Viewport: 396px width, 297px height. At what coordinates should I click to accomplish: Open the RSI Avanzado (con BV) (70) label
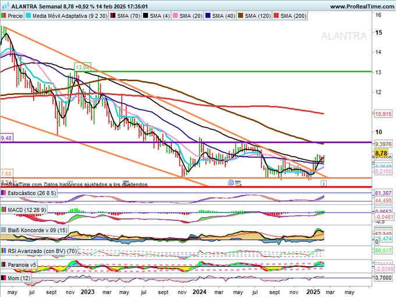click(x=43, y=251)
